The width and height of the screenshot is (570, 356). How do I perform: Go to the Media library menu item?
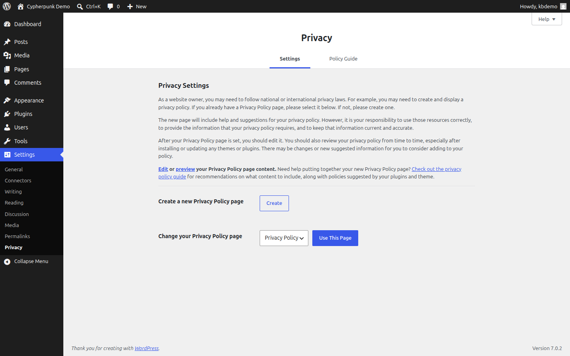(32, 55)
